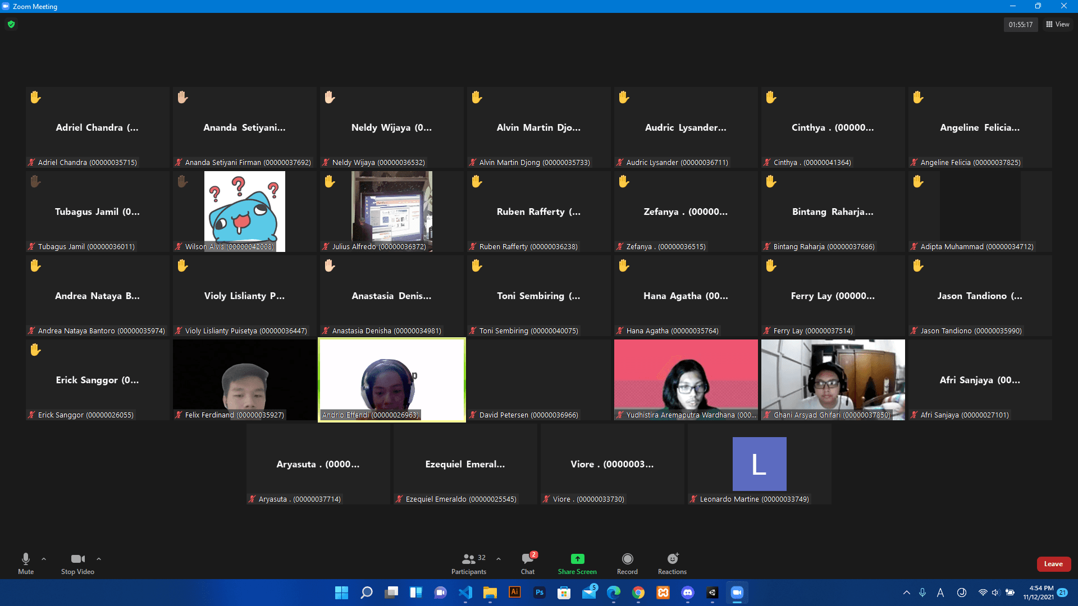Show hidden system tray icons
The image size is (1078, 606).
[x=906, y=593]
